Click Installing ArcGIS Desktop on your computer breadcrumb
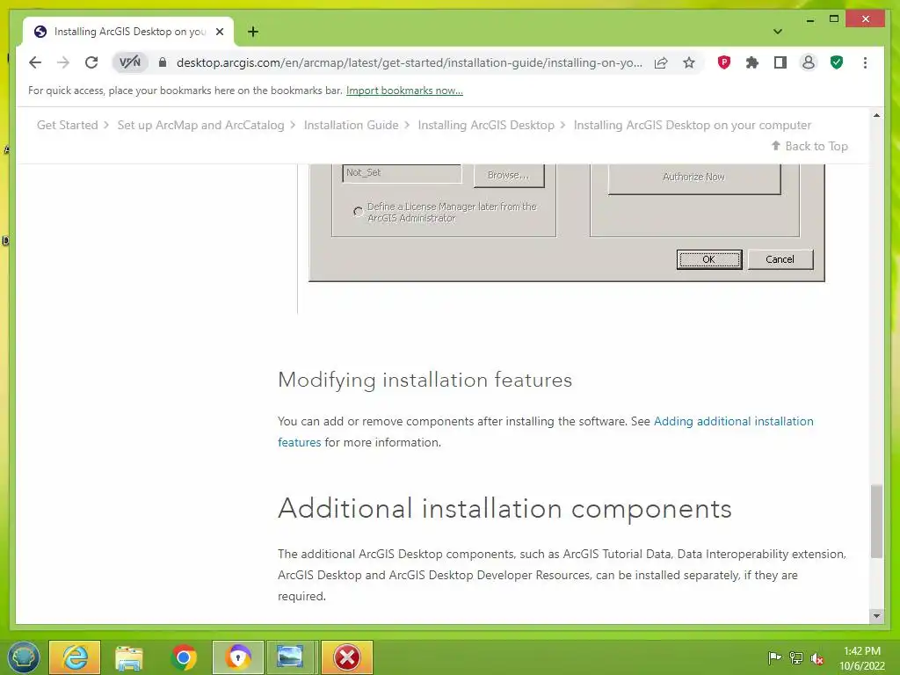This screenshot has width=900, height=675. [x=693, y=125]
